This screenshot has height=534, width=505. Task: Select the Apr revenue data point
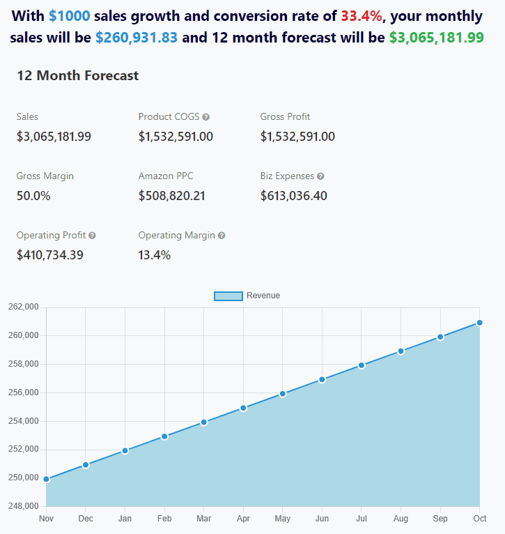243,408
